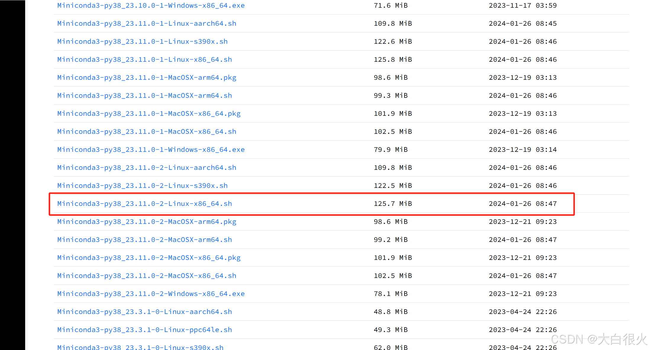649x350 pixels.
Task: Open Miniconda3-py38_23.11.0-1-Linux-x86_64.sh link
Action: pos(144,60)
